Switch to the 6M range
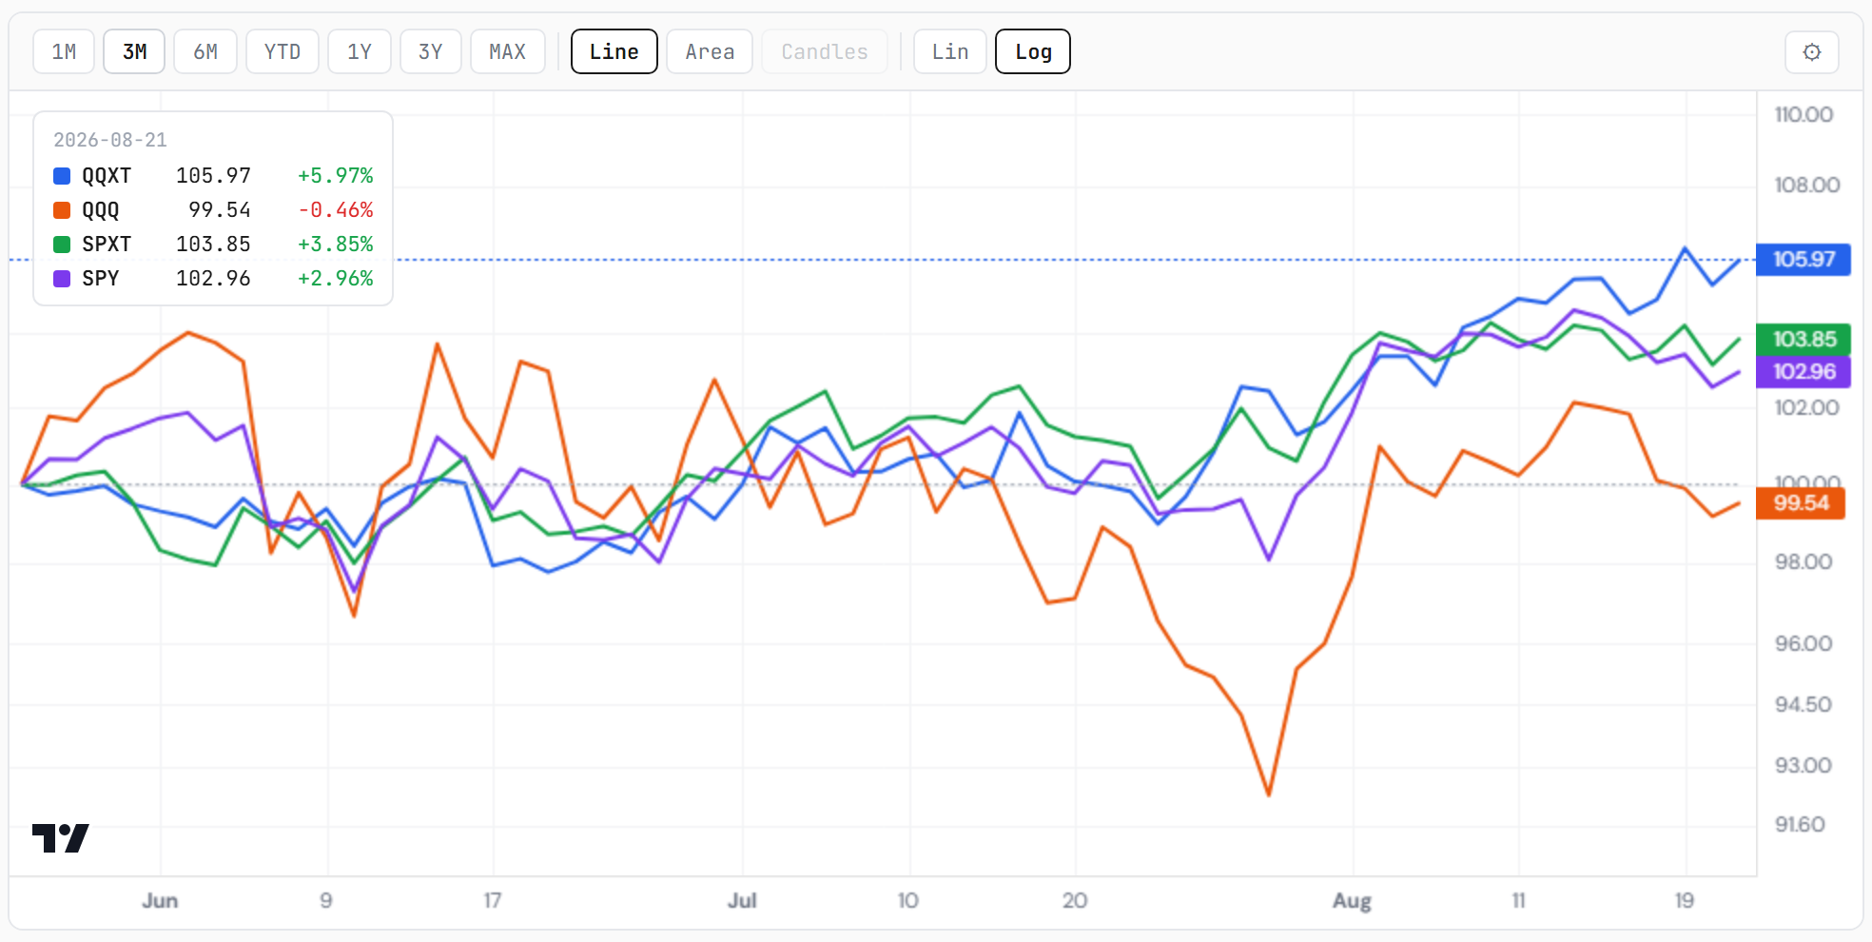 [205, 51]
